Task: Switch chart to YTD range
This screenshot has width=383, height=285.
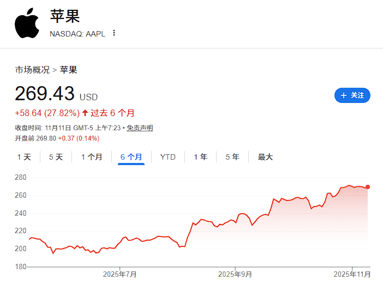Action: pyautogui.click(x=167, y=157)
